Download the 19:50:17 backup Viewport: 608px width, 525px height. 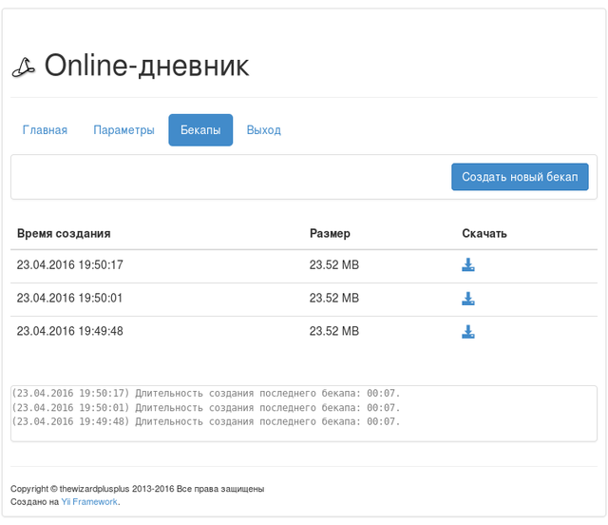tap(468, 264)
